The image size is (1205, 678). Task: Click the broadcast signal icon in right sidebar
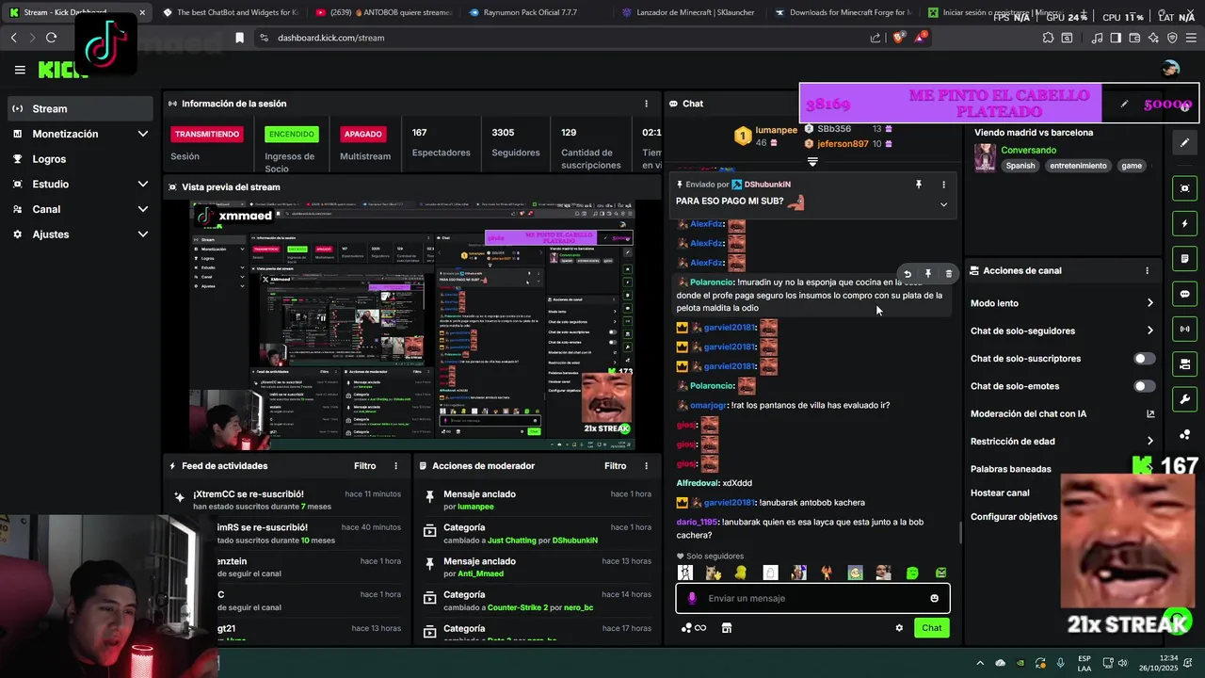[1184, 329]
